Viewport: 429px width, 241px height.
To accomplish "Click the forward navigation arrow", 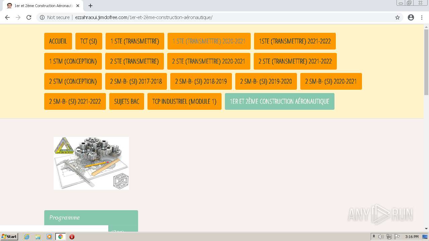I will point(18,17).
